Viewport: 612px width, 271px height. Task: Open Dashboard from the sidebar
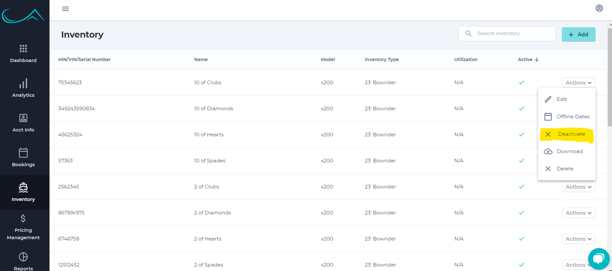pyautogui.click(x=23, y=54)
